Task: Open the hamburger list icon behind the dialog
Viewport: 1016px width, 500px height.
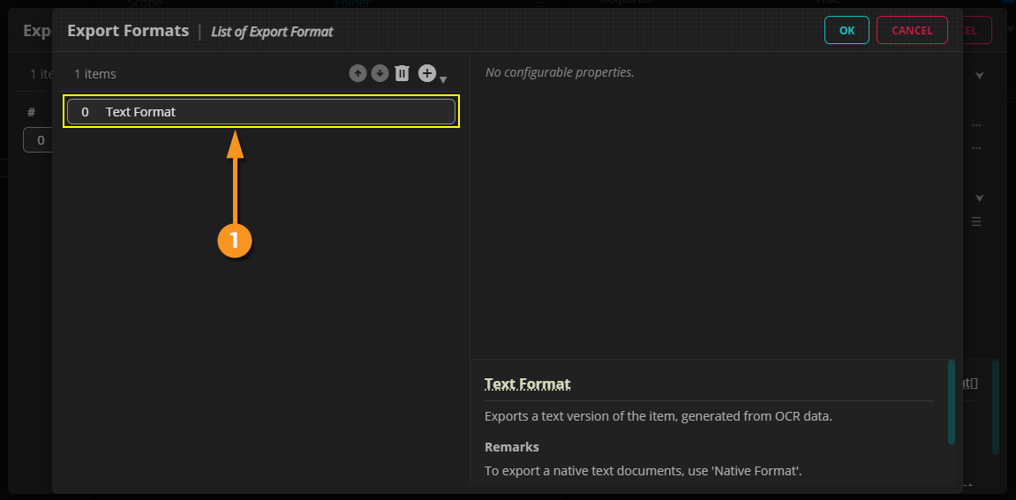Action: point(976,221)
